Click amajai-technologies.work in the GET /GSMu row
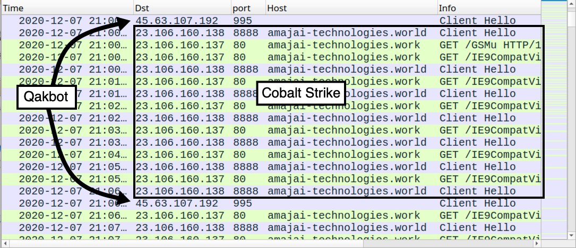This screenshot has height=248, width=576. 344,45
